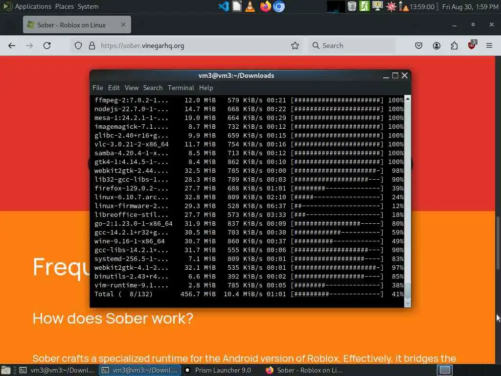The image size is (501, 376).
Task: Close the Sober browser tab
Action: click(123, 24)
